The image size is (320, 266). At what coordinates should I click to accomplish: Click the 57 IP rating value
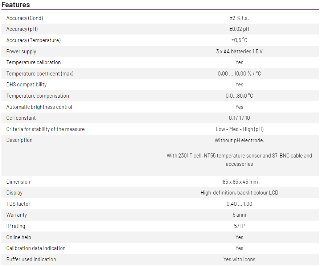pos(239,226)
